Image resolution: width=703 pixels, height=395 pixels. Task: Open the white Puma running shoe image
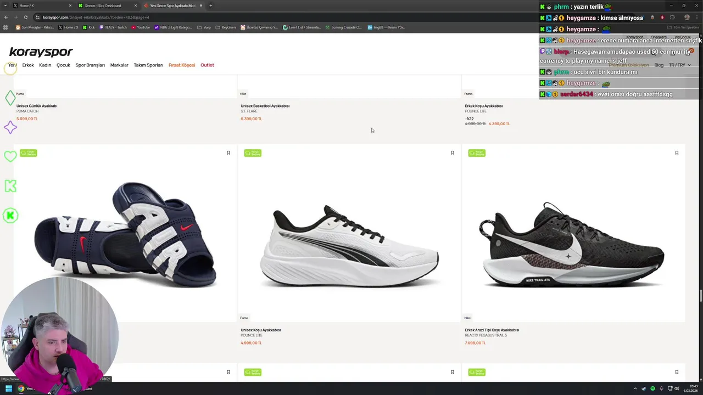[x=349, y=246]
